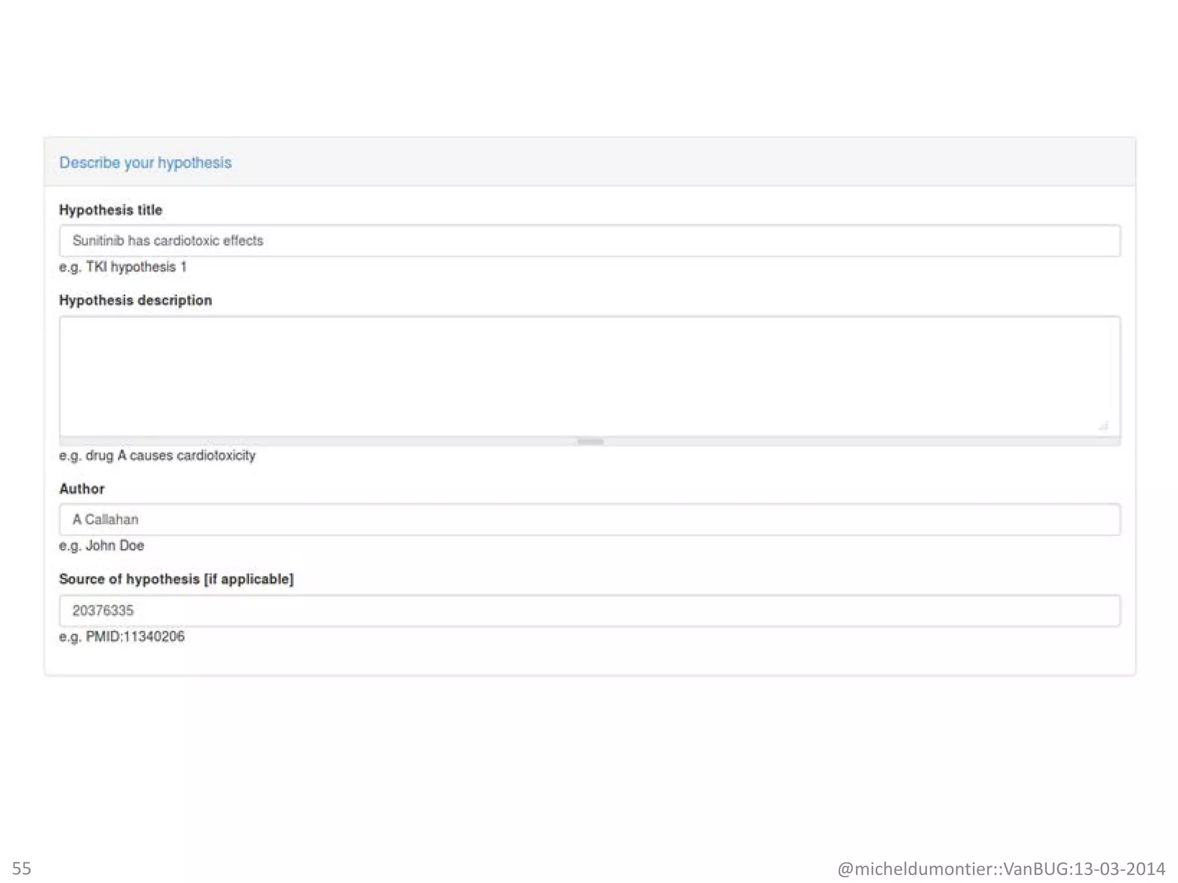Click the hint text 'e.g. PMID:11340206'
Viewport: 1178px width, 883px height.
121,636
